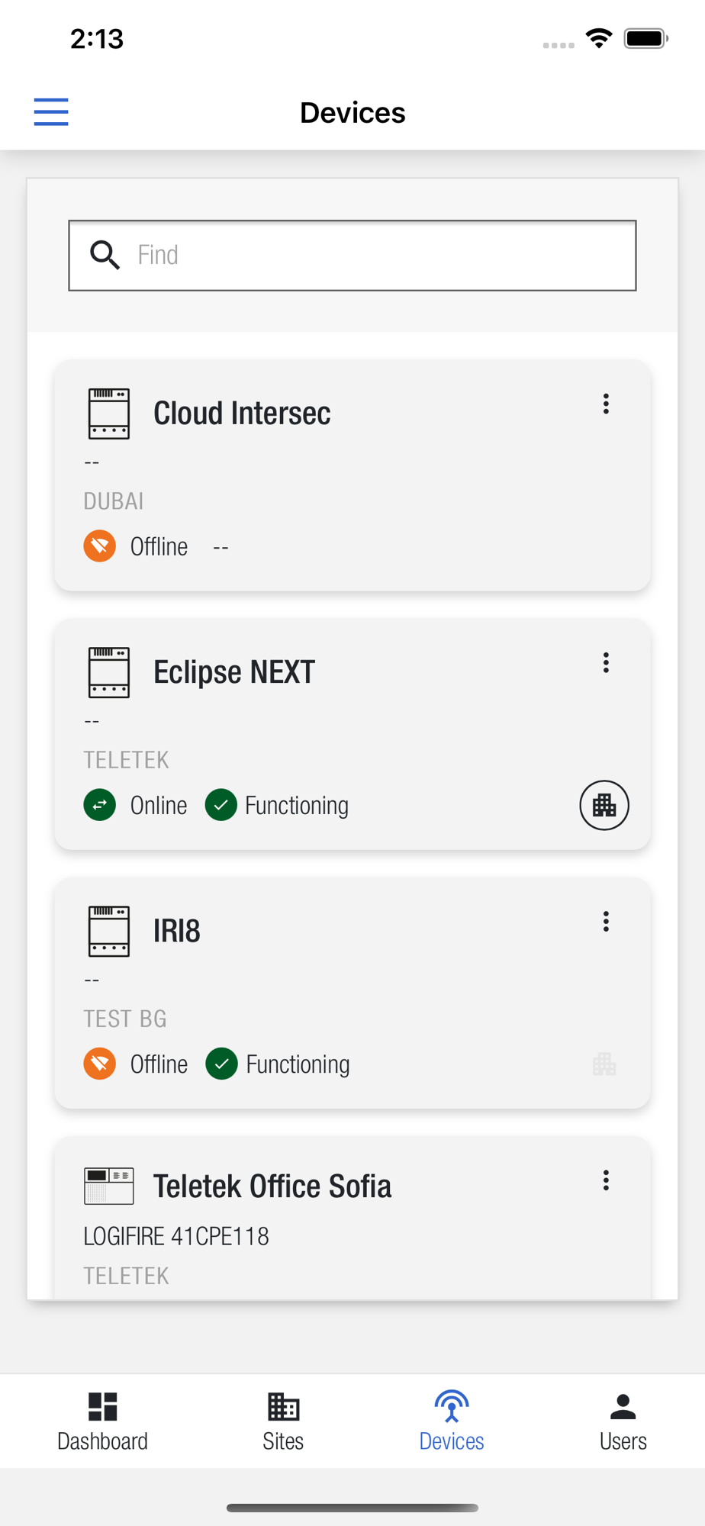Switch to the Sites tab
The height and width of the screenshot is (1526, 705).
(283, 1421)
